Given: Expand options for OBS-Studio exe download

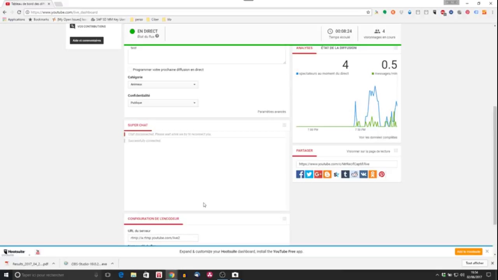Looking at the screenshot, I should click(112, 264).
